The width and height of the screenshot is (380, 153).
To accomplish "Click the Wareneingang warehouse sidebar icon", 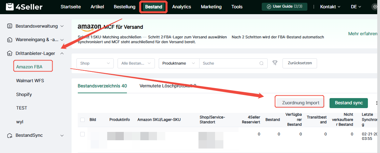I will click(10, 39).
